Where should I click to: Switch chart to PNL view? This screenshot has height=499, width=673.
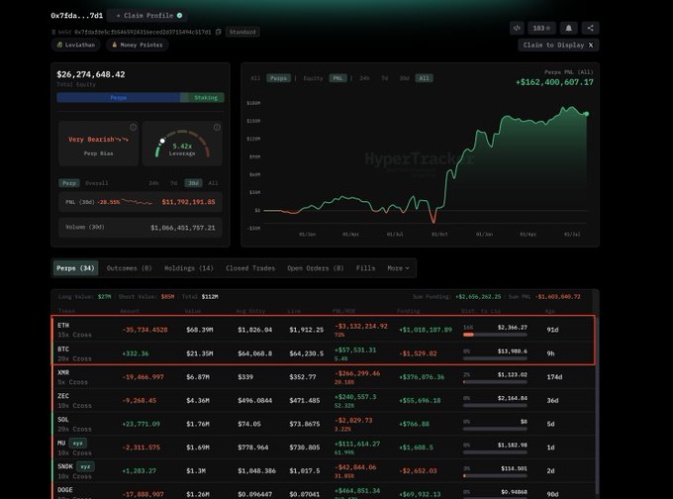pyautogui.click(x=337, y=78)
